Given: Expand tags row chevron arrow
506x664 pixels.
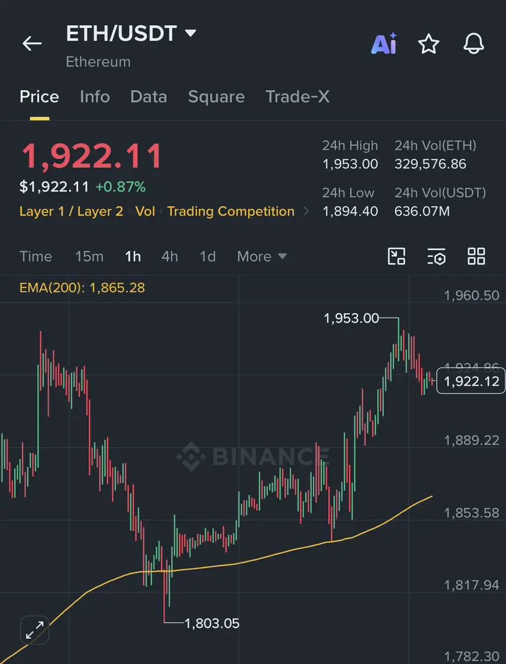Looking at the screenshot, I should tap(306, 211).
